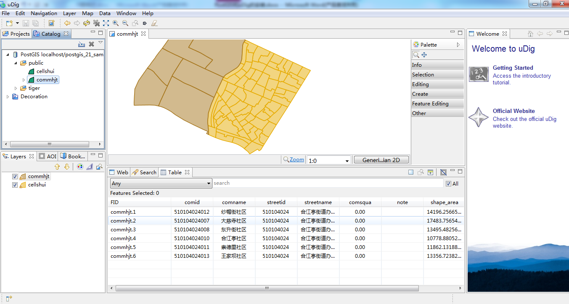Click the Generi...ian 2D projection button
Image resolution: width=569 pixels, height=304 pixels.
click(381, 160)
